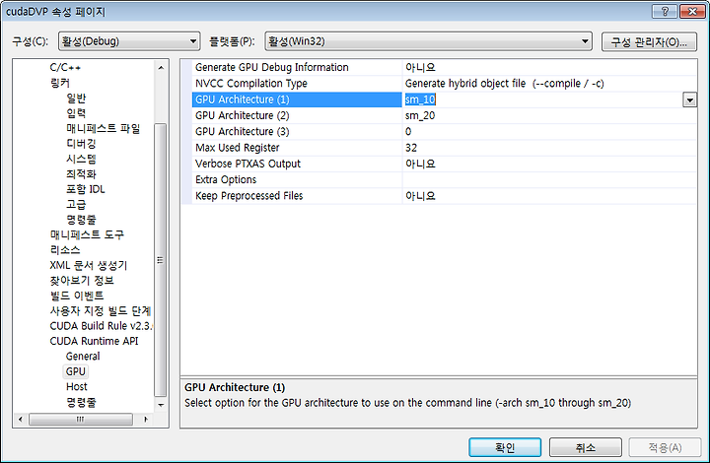The width and height of the screenshot is (710, 463).
Task: Select Host under CUDA Runtime API
Action: click(x=77, y=386)
